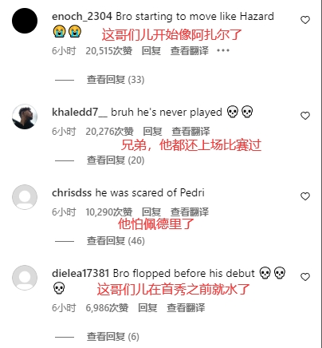The image size is (322, 348).
Task: Open enoch_2304's black profile avatar
Action: [25, 21]
